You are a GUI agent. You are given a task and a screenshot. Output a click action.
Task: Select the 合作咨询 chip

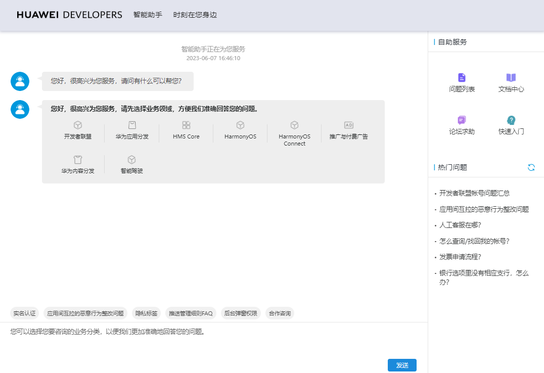tap(280, 313)
